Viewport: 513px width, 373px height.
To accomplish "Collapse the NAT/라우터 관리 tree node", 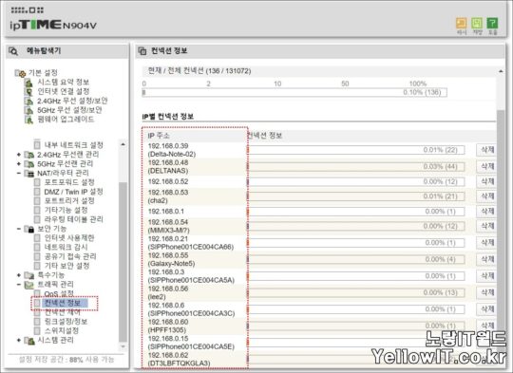I will coord(19,173).
